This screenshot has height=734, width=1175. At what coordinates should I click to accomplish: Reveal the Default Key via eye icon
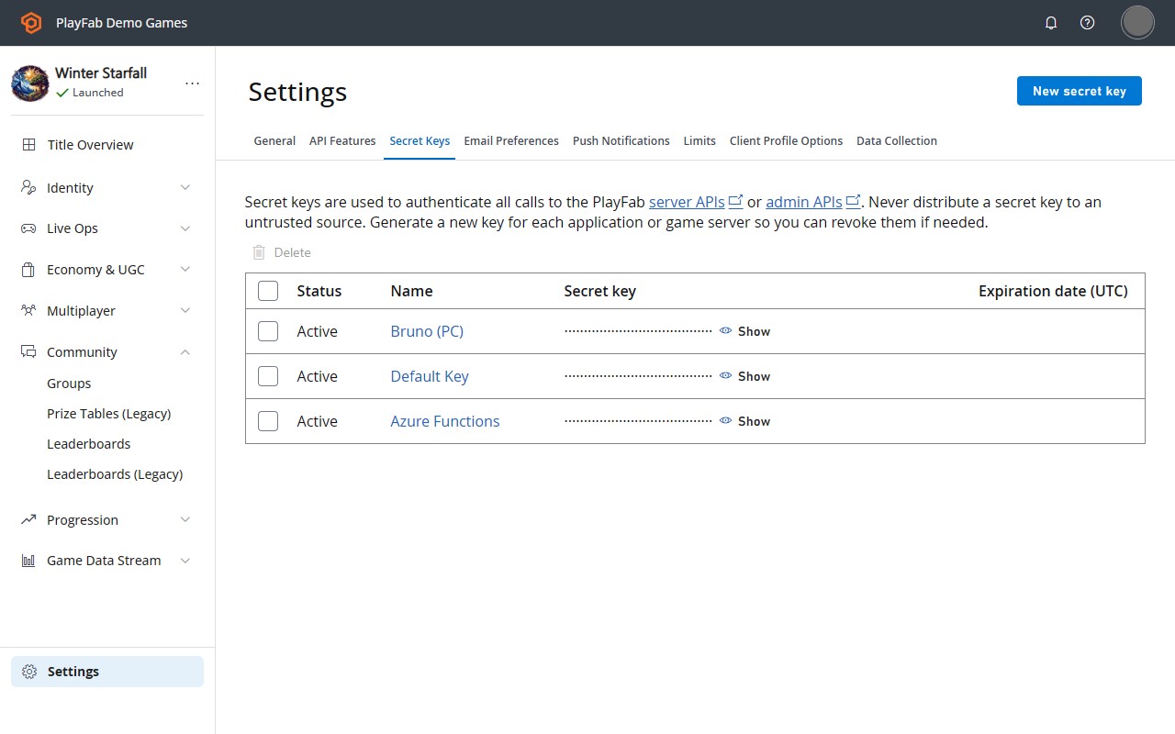point(726,376)
